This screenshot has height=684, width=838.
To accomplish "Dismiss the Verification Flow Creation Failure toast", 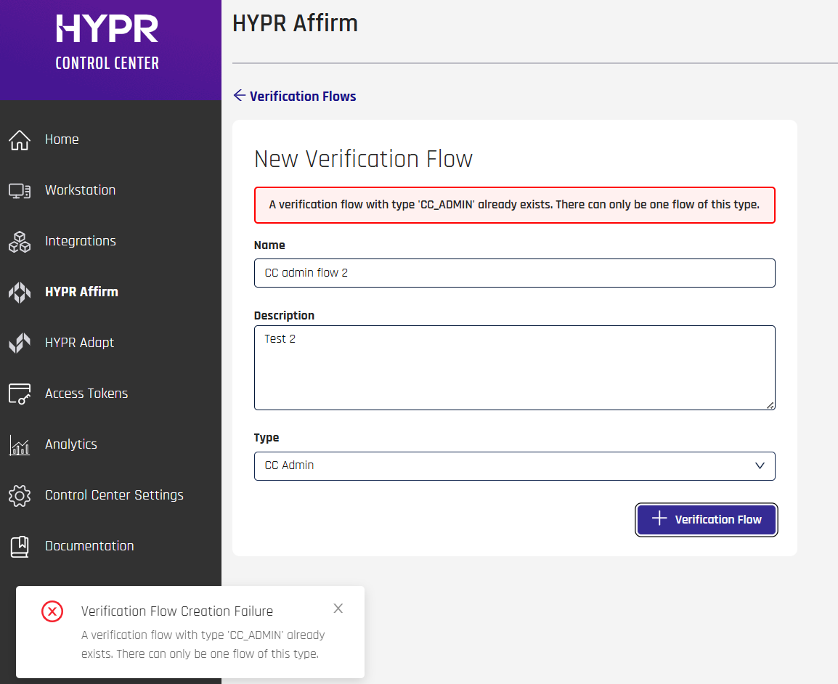I will 338,608.
